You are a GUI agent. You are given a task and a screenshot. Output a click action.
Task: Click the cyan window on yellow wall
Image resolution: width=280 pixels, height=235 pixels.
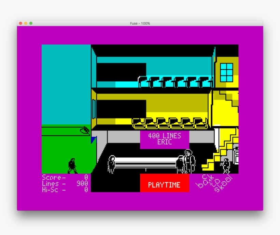pyautogui.click(x=227, y=72)
